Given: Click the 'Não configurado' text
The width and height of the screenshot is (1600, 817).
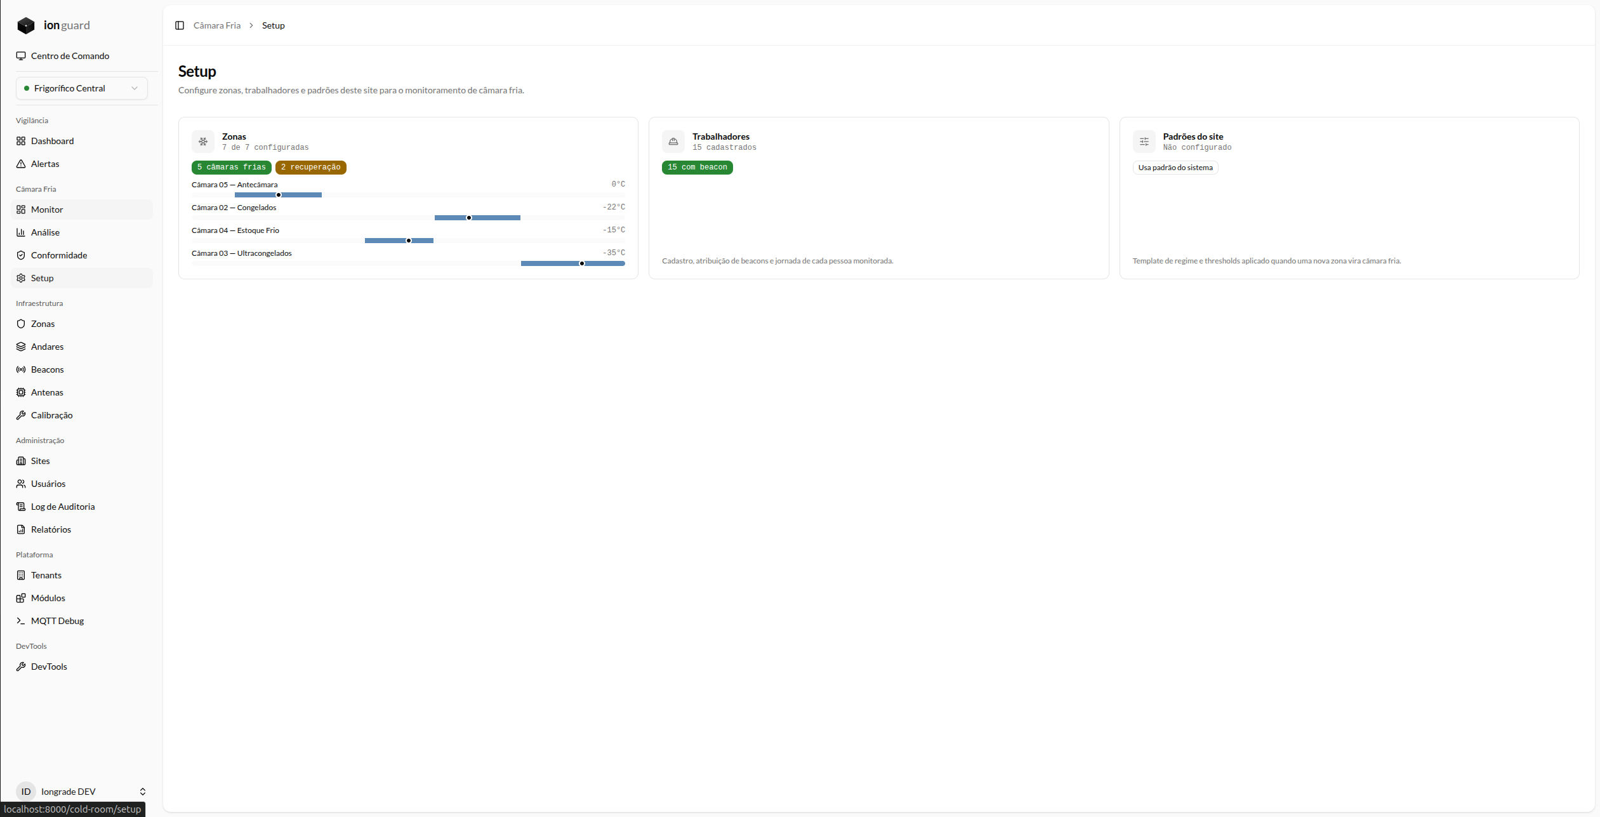Looking at the screenshot, I should [x=1197, y=147].
